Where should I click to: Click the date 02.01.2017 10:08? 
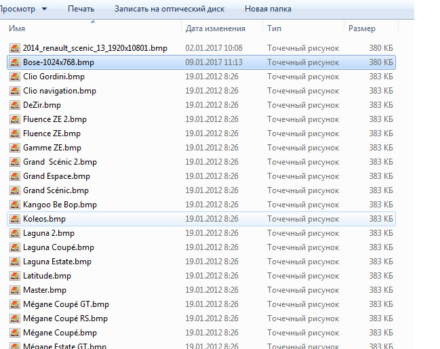tap(214, 48)
